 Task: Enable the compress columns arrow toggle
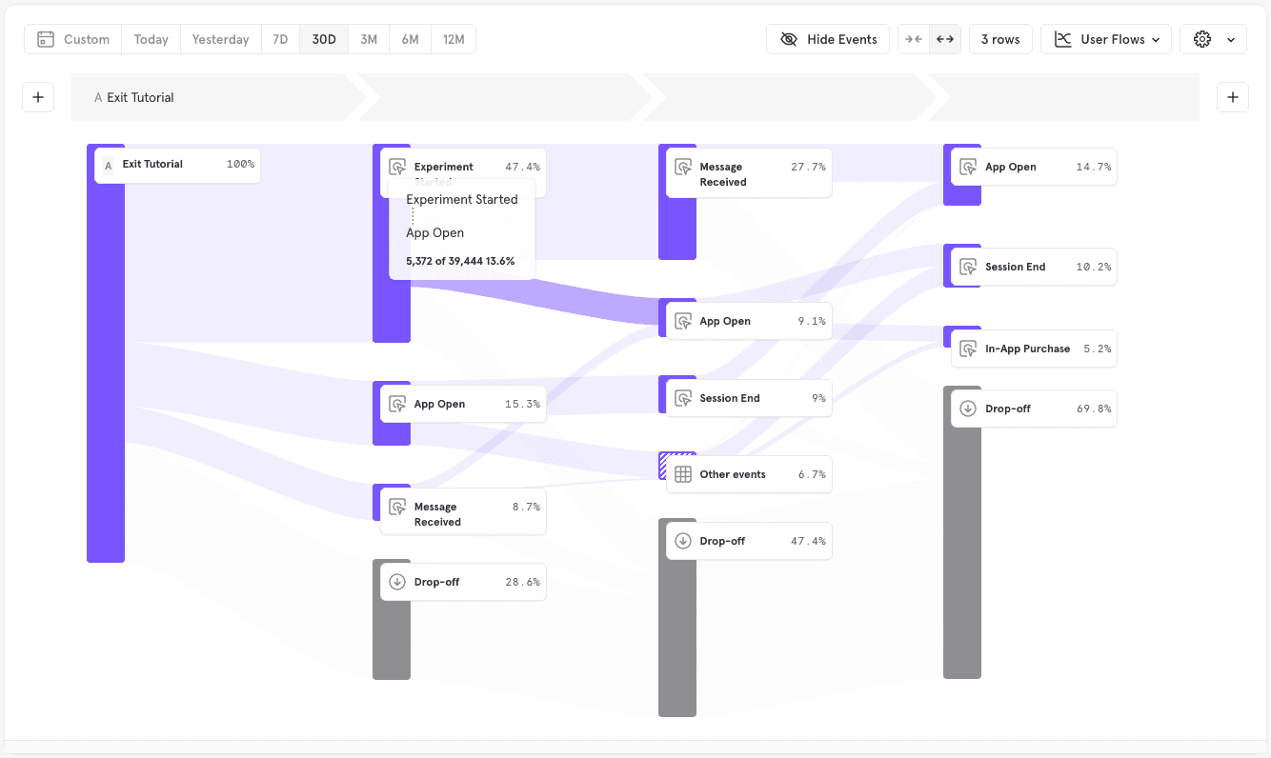[913, 39]
